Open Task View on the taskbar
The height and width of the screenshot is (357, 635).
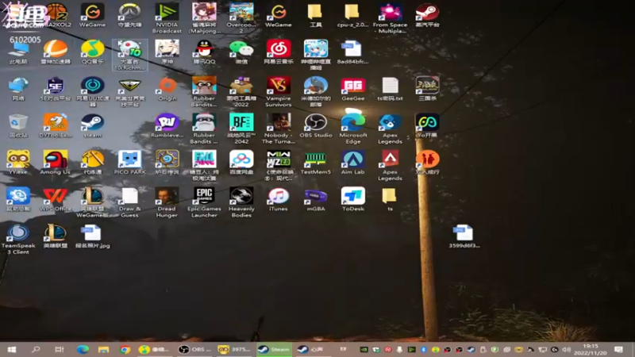[60, 349]
